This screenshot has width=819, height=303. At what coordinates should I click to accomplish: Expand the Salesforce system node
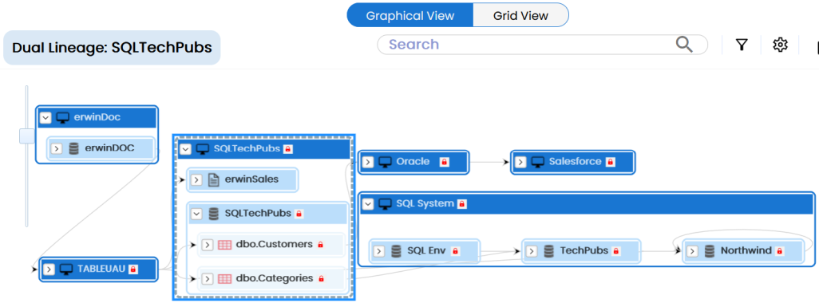tap(520, 162)
